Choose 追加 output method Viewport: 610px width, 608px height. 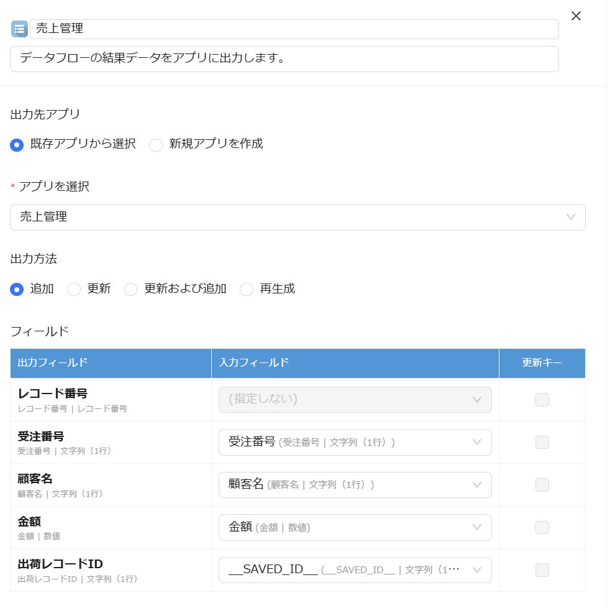(17, 290)
